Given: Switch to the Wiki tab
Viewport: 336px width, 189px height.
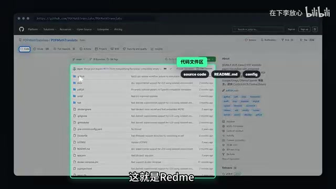Looking at the screenshot, I should 114,49.
